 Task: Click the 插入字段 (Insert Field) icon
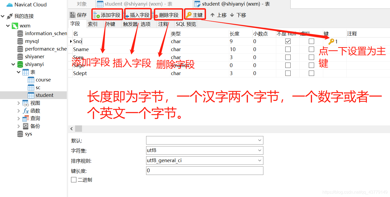pyautogui.click(x=138, y=15)
